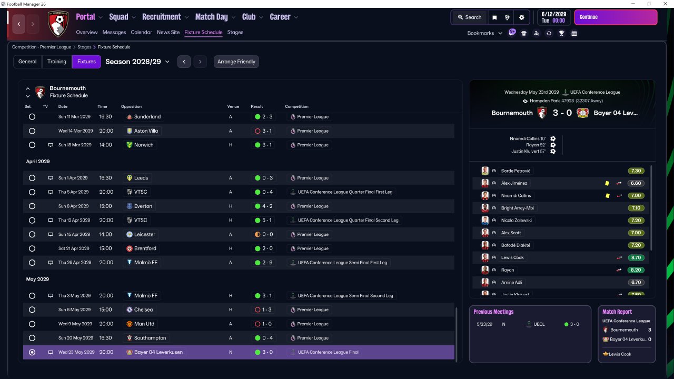Open the messages bubble with 9+ badge
This screenshot has height=379, width=674.
(512, 33)
